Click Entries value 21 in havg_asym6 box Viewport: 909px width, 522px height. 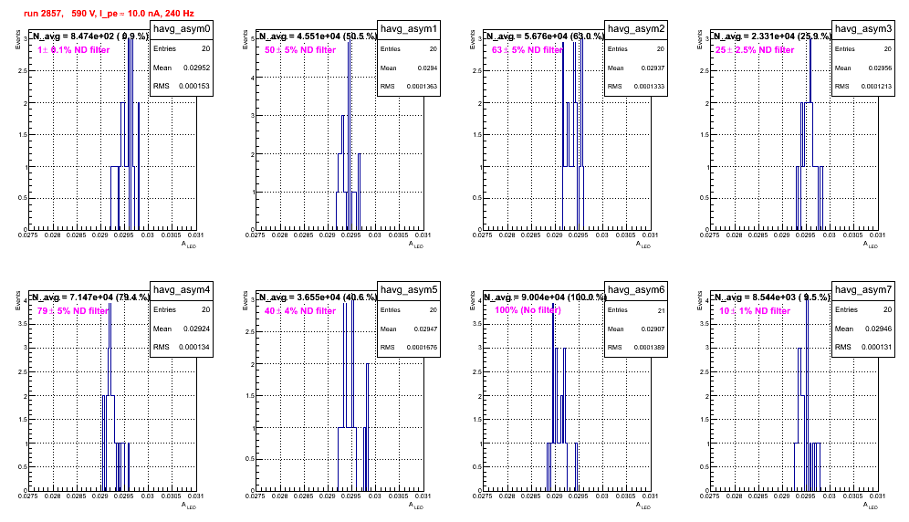click(661, 311)
